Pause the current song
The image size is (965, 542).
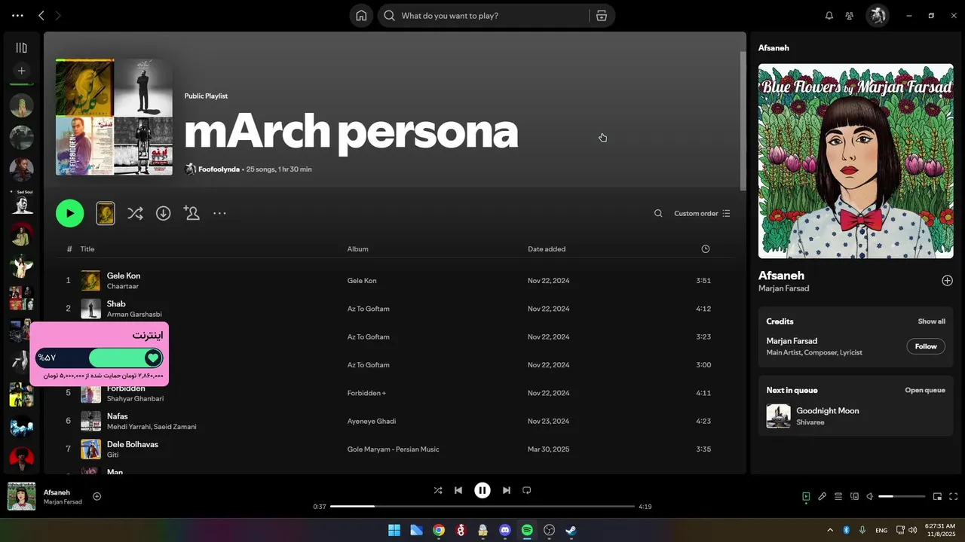482,490
